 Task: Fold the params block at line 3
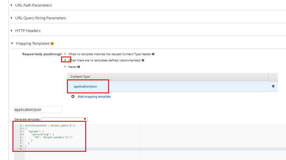(23, 132)
